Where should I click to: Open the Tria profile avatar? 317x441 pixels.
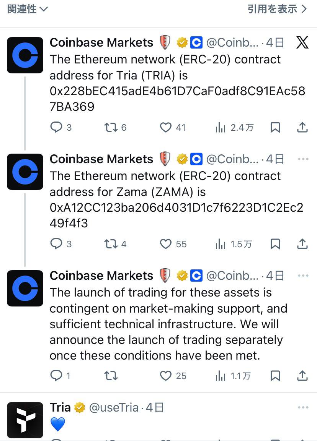point(25,420)
